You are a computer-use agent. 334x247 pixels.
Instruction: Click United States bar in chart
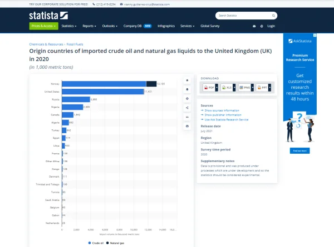[103, 92]
